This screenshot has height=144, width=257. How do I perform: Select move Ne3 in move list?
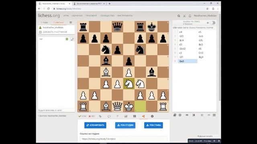(188, 61)
